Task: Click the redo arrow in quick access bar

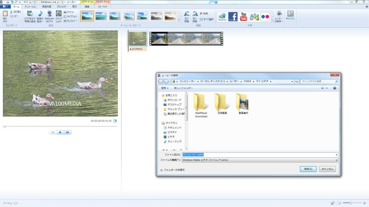Action: tap(16, 2)
